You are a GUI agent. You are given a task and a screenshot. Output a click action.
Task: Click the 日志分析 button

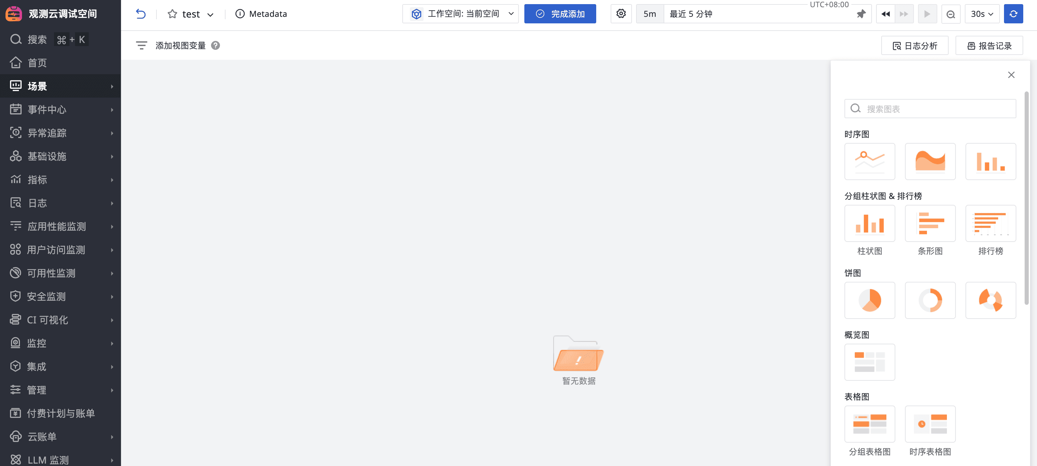(x=915, y=45)
